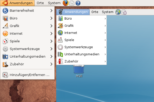Click the Systemwerkzeuge gear icon in the Ubuntu menu
The width and height of the screenshot is (154, 102).
pyautogui.click(x=5, y=49)
